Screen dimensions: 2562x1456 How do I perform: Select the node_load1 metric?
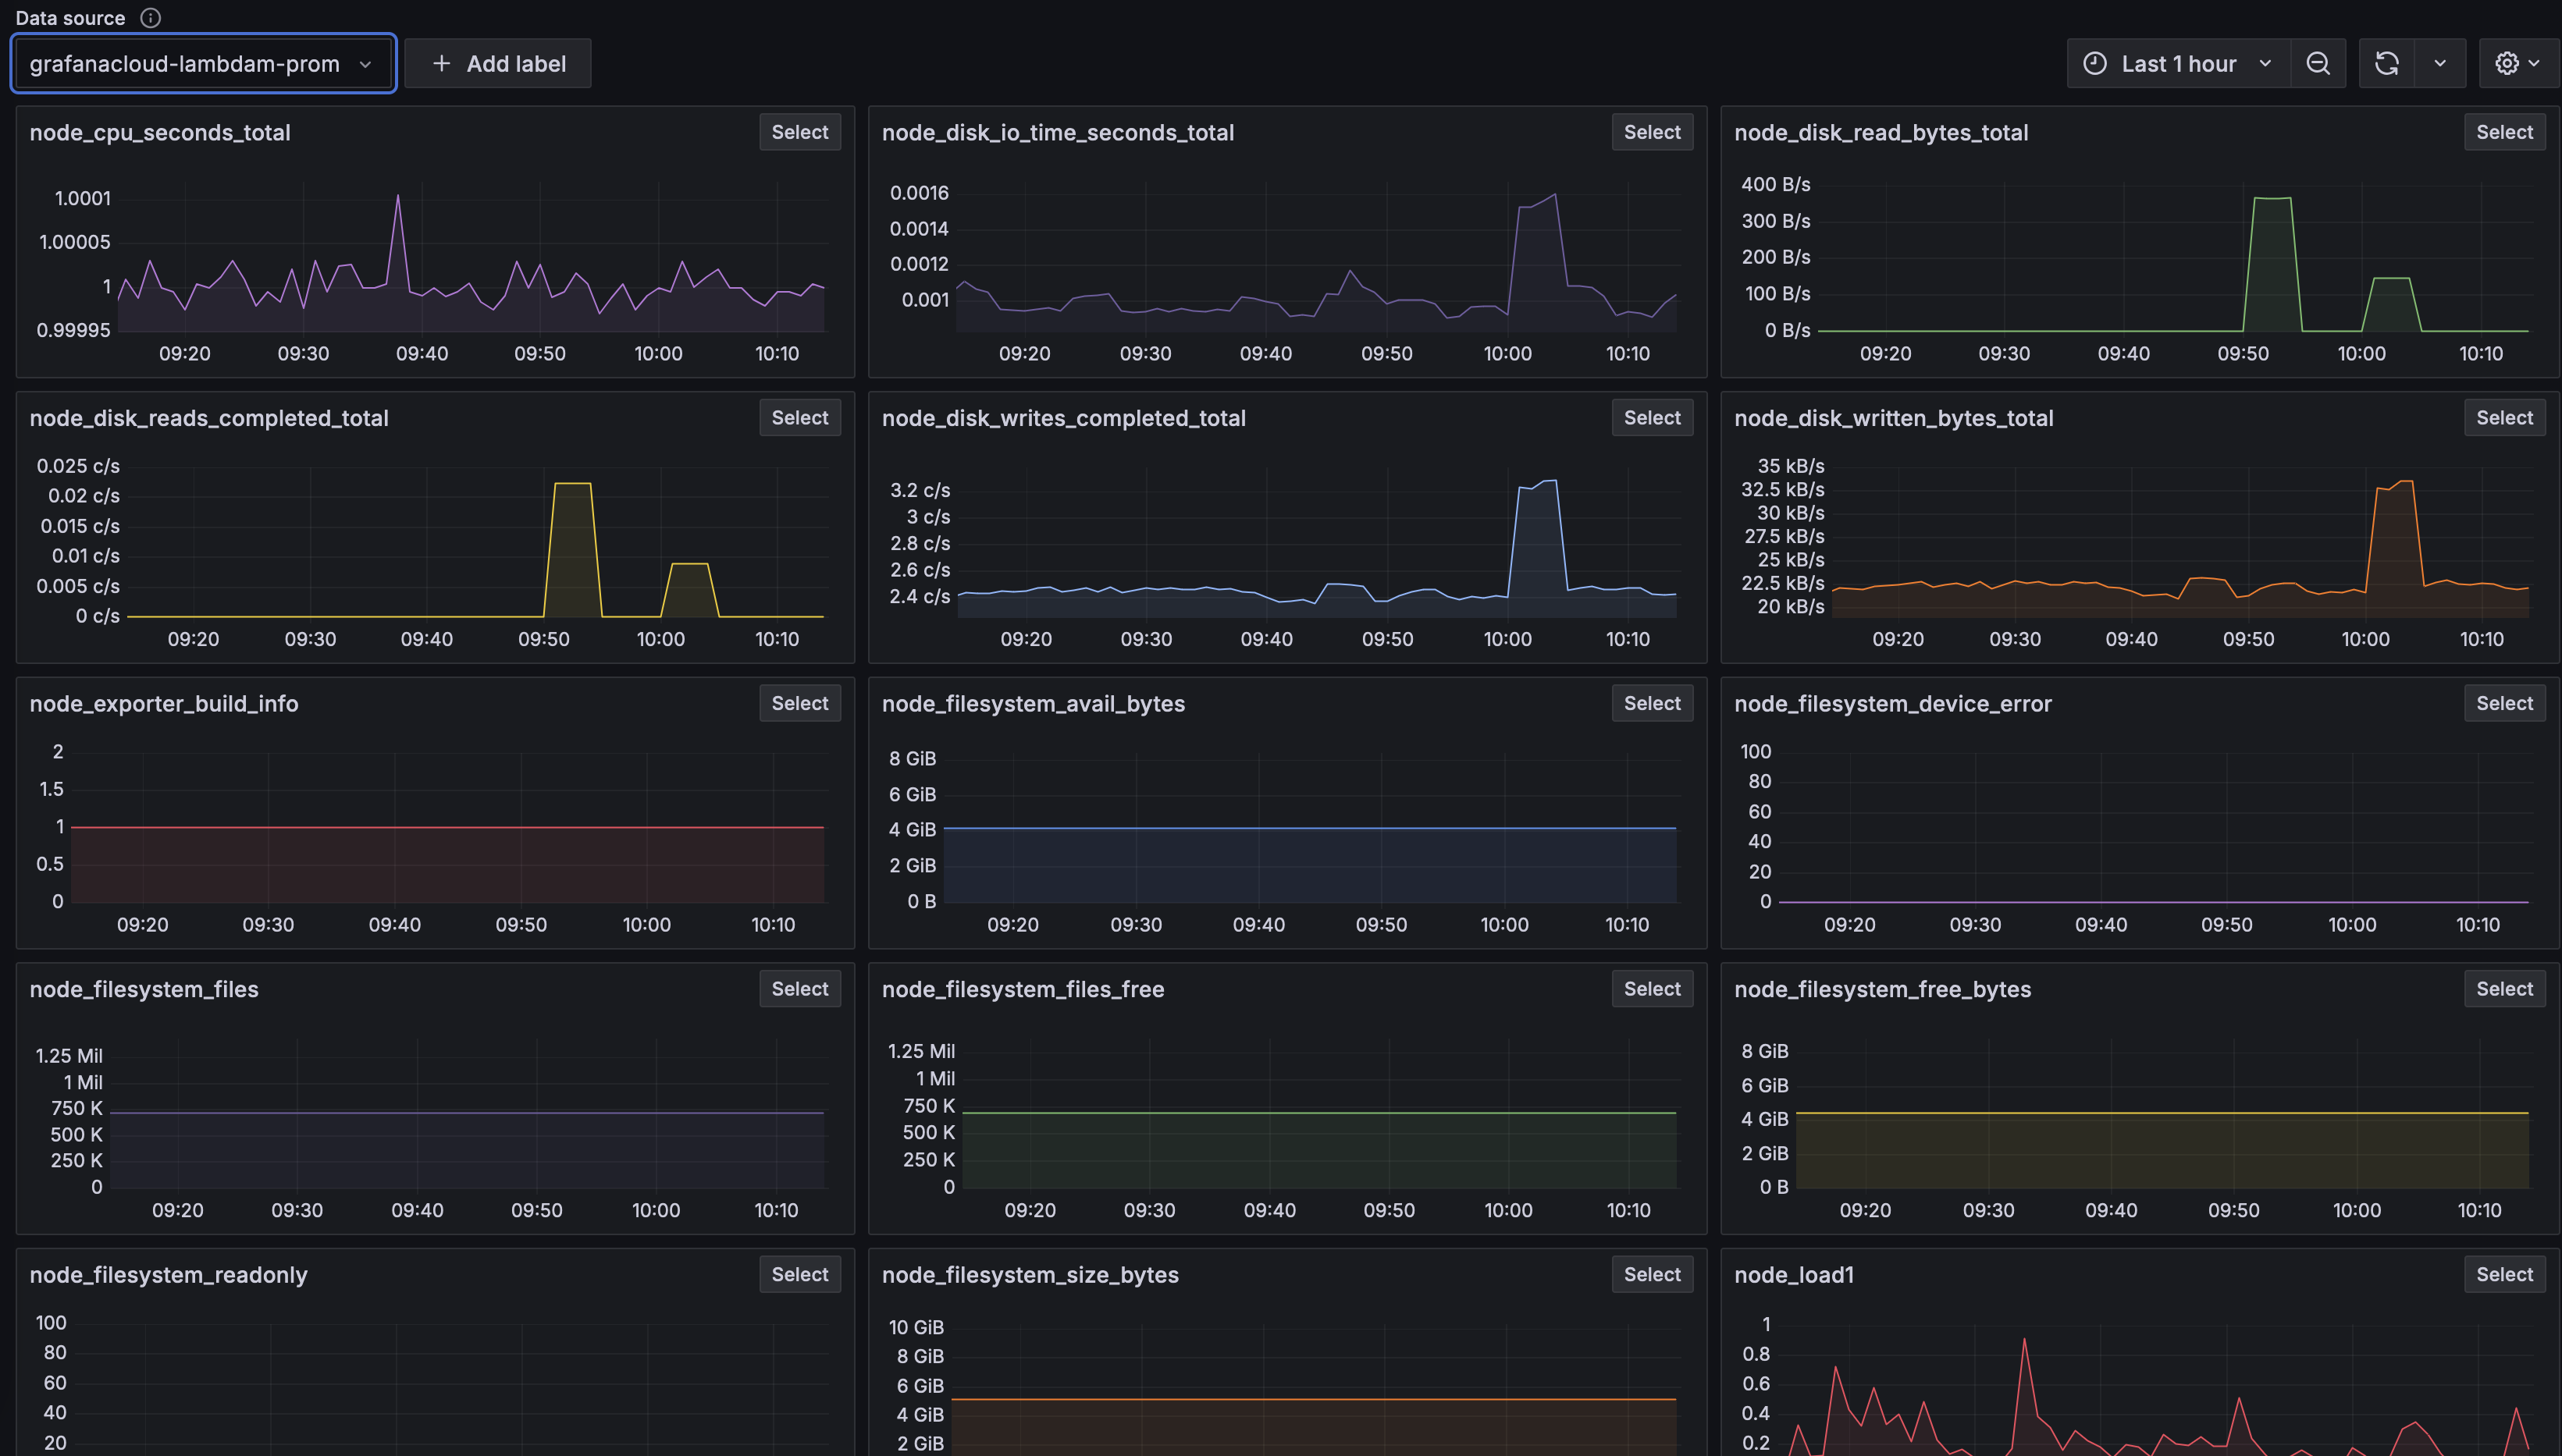tap(2504, 1274)
